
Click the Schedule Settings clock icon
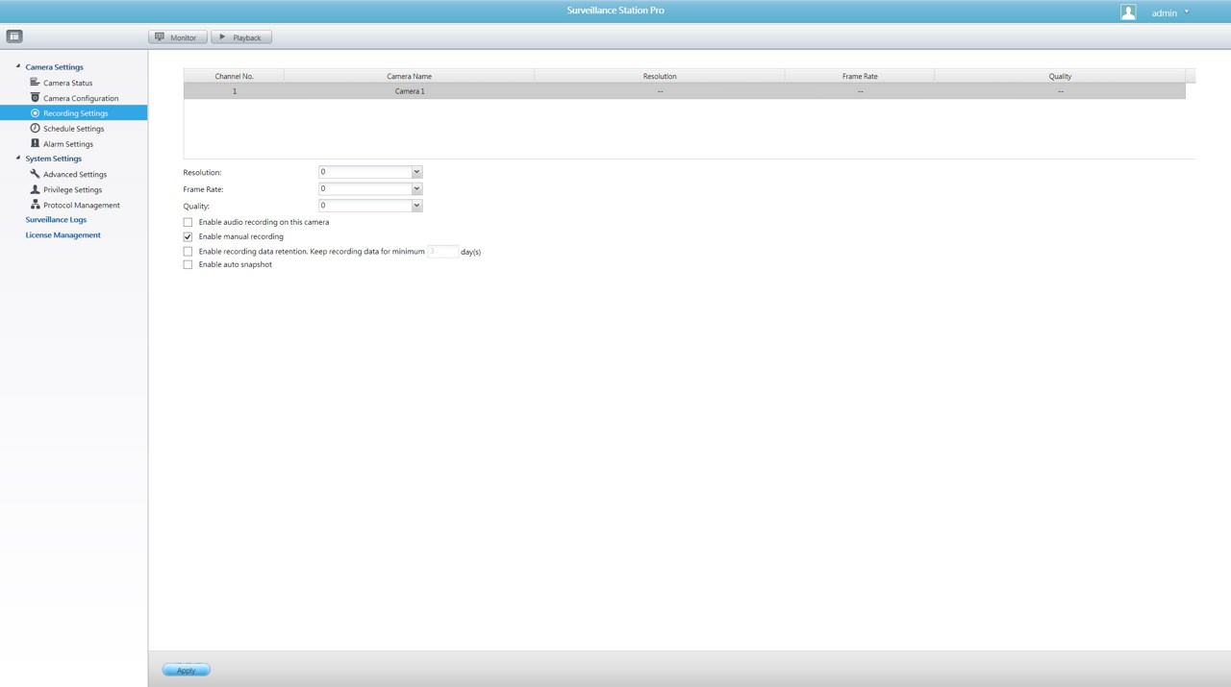35,128
